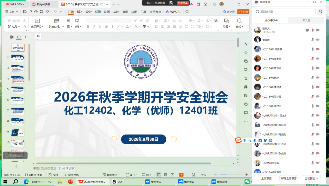Toggle camera for 化学优师12401 吴方方
Image resolution: width=329 pixels, height=186 pixels.
click(x=318, y=116)
